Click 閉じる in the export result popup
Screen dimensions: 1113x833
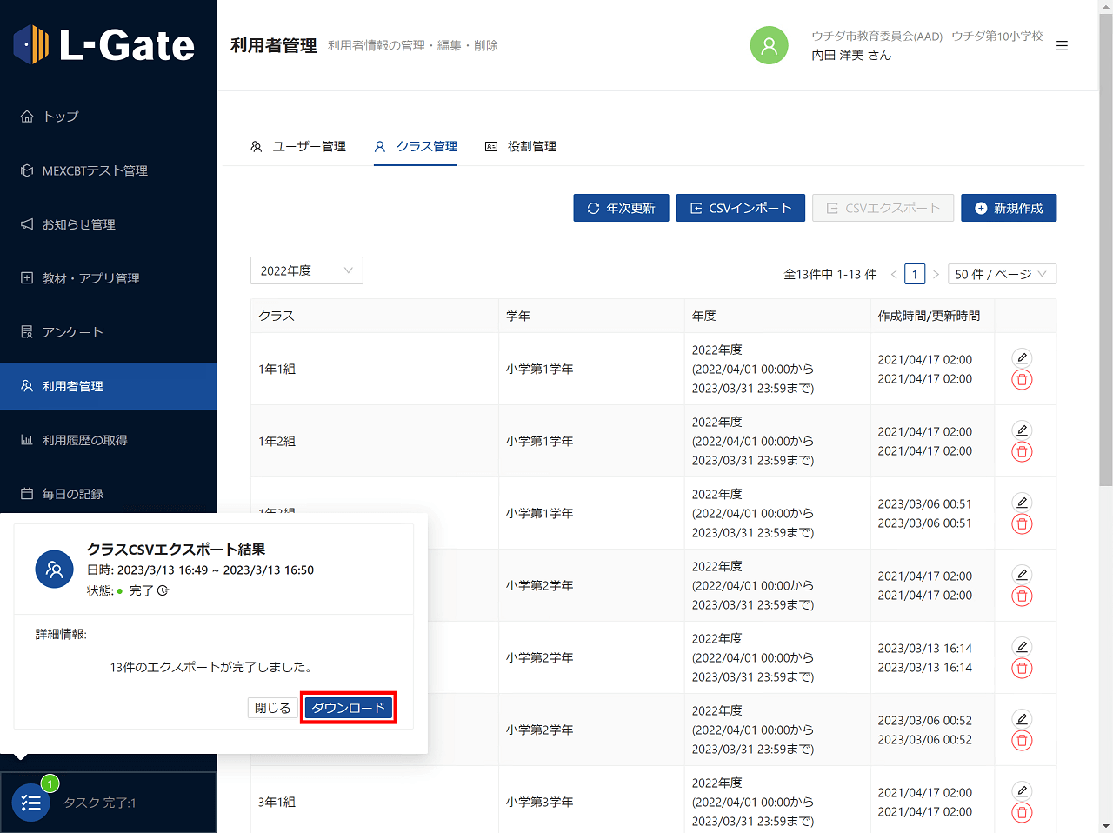click(273, 708)
